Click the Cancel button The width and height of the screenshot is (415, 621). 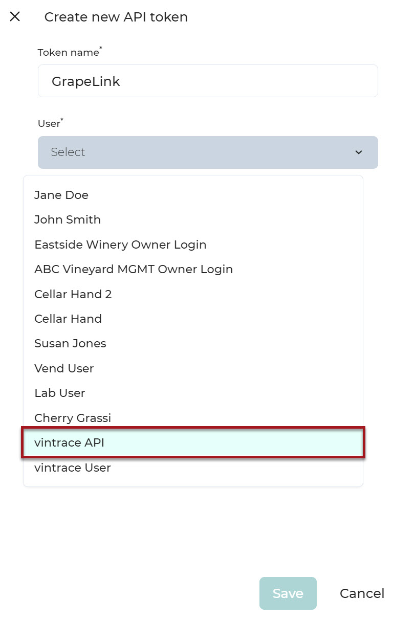[x=362, y=593]
